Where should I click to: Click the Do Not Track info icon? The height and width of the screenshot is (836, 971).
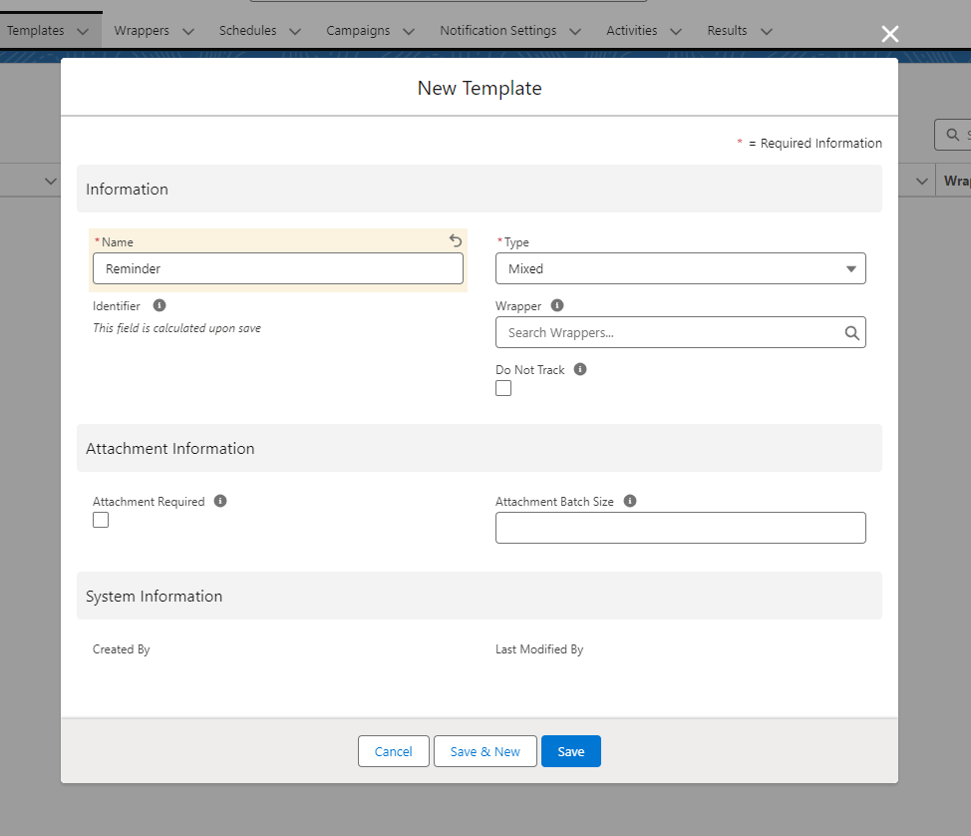pyautogui.click(x=580, y=370)
